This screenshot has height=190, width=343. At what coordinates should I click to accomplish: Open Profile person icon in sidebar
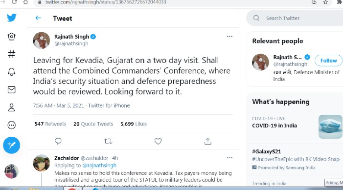point(11,107)
